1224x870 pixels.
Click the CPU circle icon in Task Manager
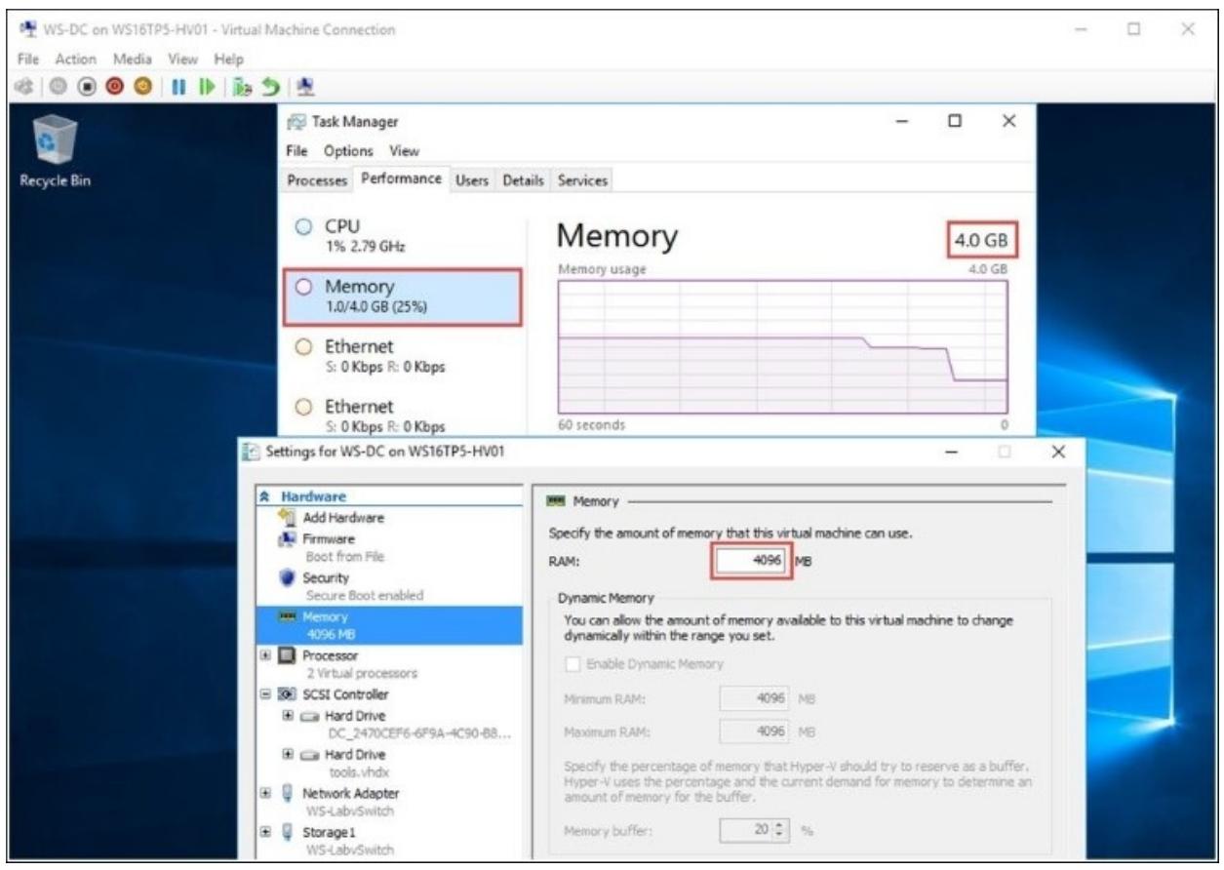pos(303,228)
